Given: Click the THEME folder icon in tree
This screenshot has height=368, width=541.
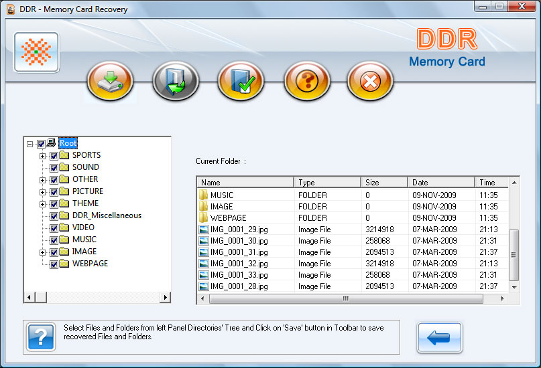Looking at the screenshot, I should [x=64, y=203].
